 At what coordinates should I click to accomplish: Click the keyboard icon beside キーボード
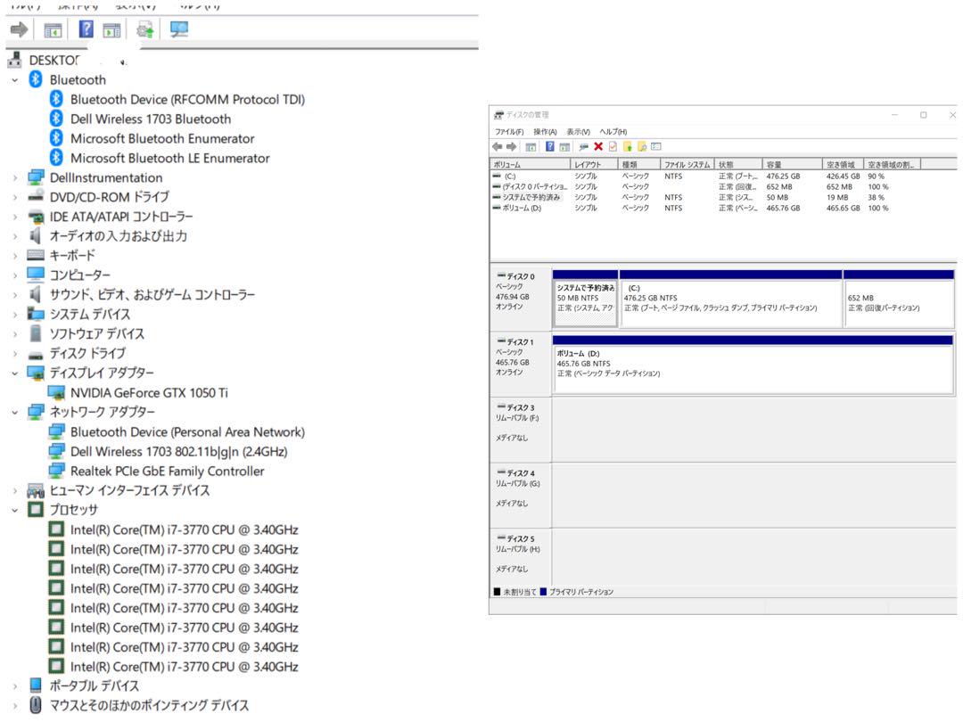[36, 256]
